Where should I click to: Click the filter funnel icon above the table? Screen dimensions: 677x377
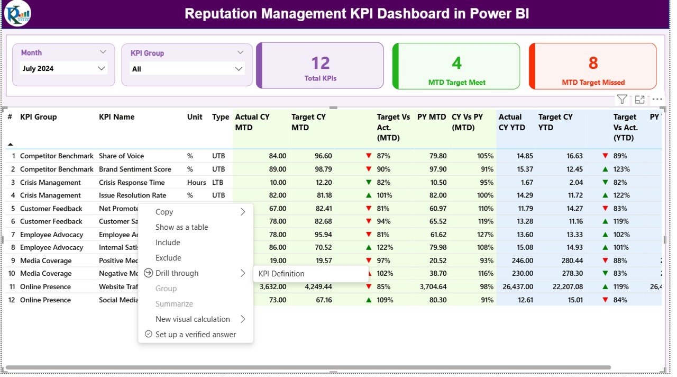pos(622,100)
